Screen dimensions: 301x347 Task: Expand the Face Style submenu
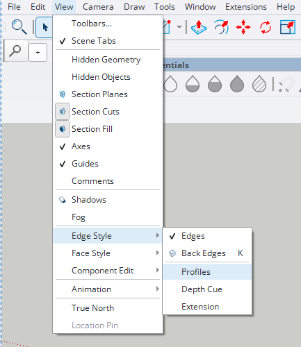(x=108, y=253)
